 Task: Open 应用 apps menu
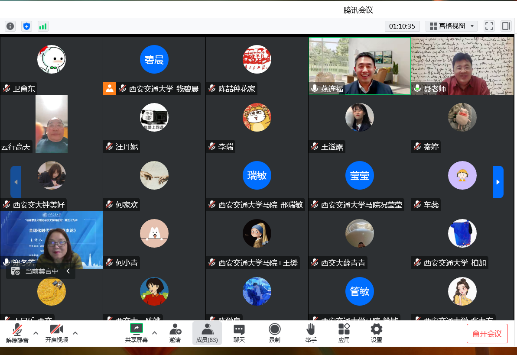[x=344, y=333]
